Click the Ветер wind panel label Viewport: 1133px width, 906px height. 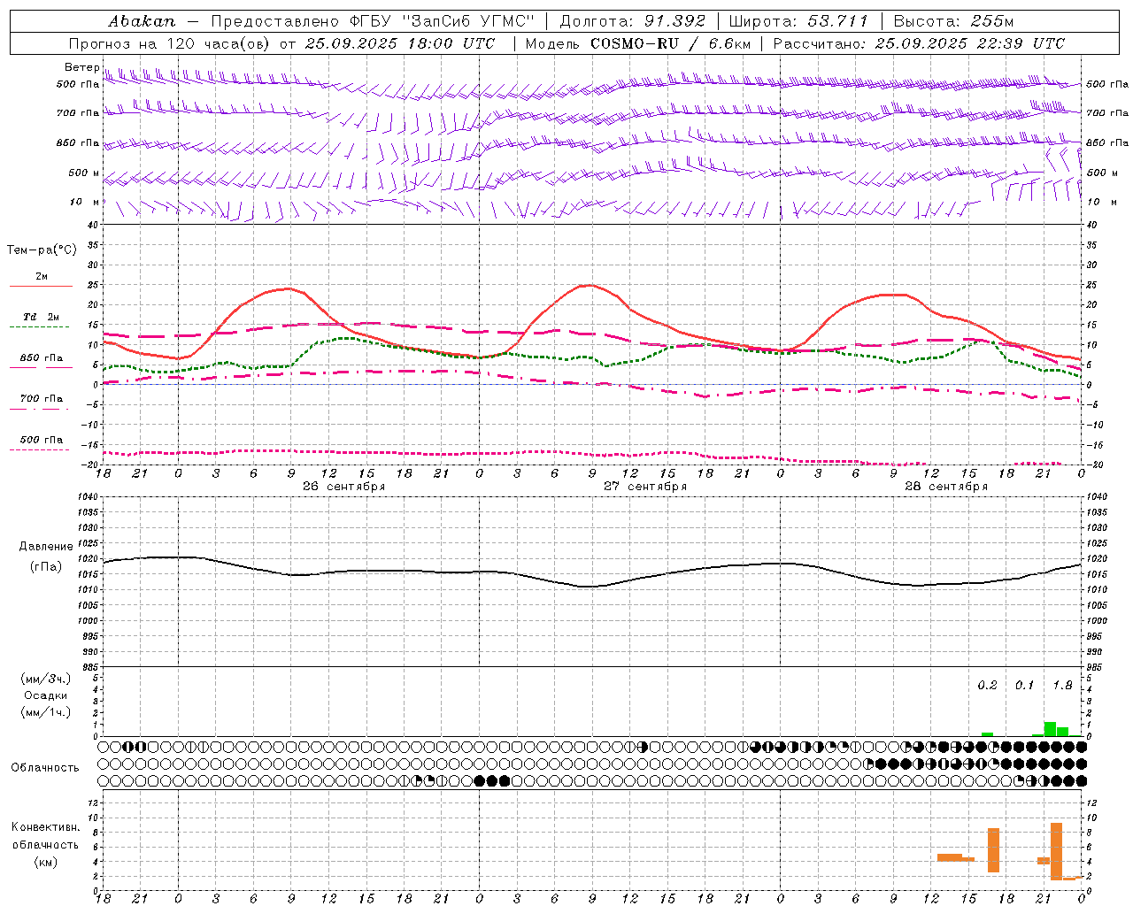[x=82, y=68]
